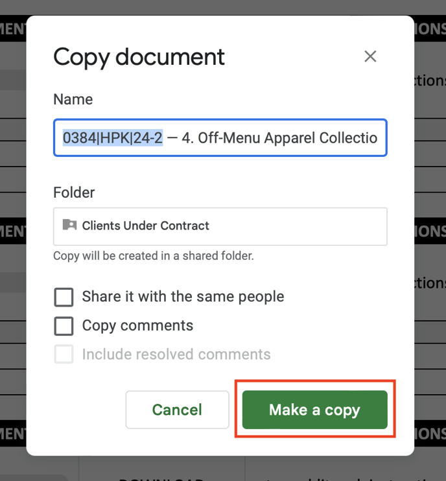The width and height of the screenshot is (446, 481).
Task: Click the "Folder" field label
Action: coord(74,193)
